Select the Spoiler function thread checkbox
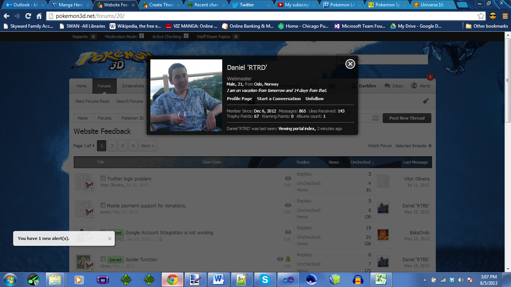511x287 pixels. [x=103, y=259]
